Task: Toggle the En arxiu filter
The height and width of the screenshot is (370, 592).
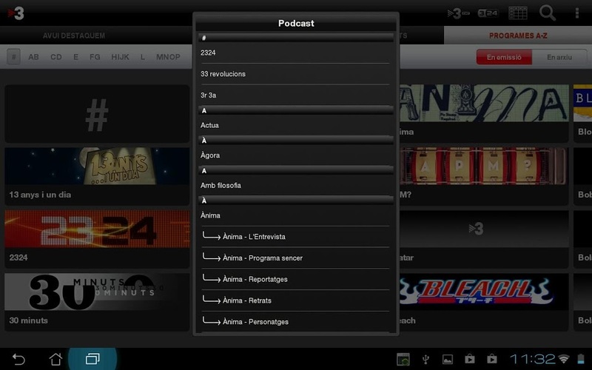Action: pos(559,58)
